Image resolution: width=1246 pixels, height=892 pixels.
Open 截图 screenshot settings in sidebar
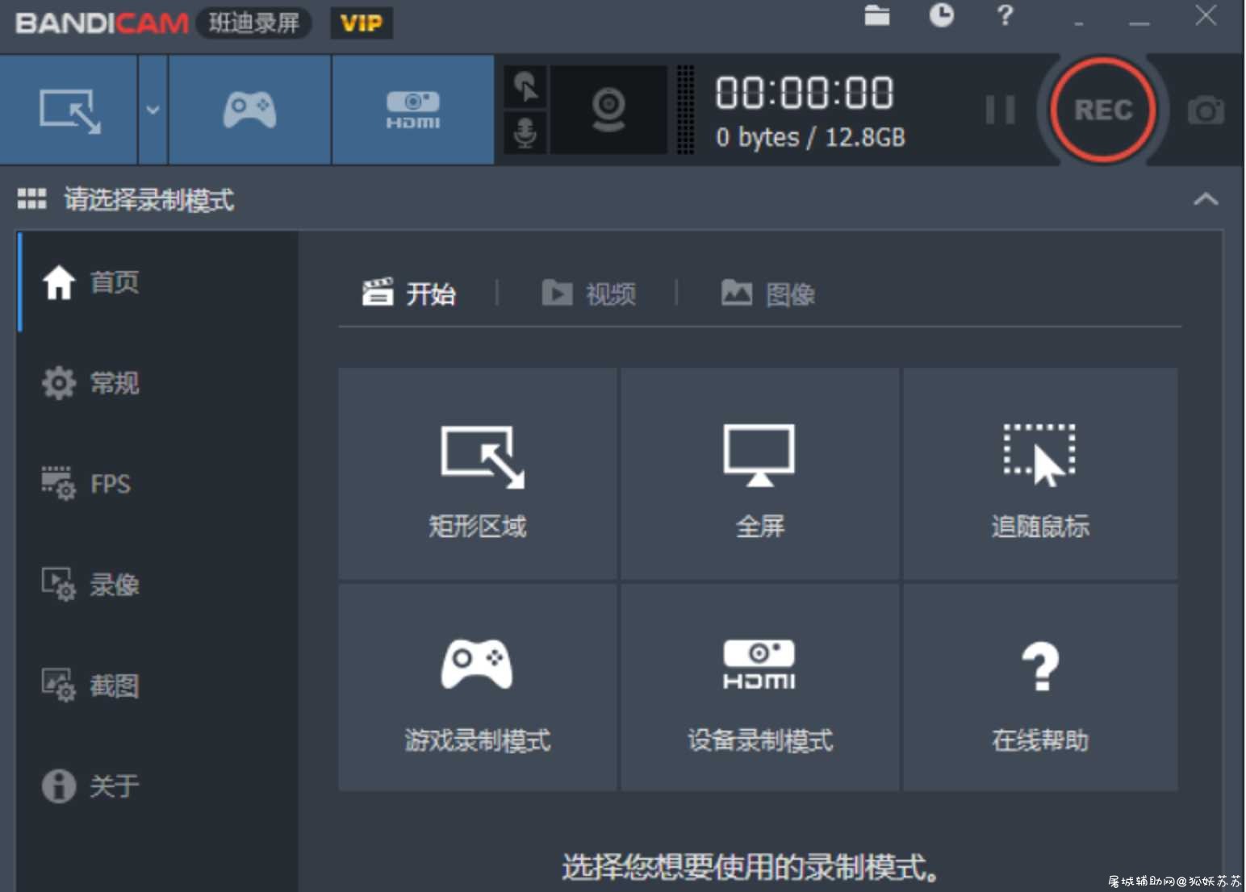[x=157, y=685]
